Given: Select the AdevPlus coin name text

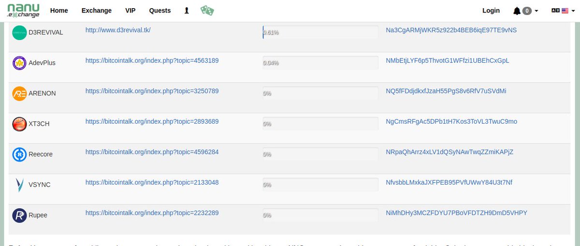Looking at the screenshot, I should coord(42,63).
